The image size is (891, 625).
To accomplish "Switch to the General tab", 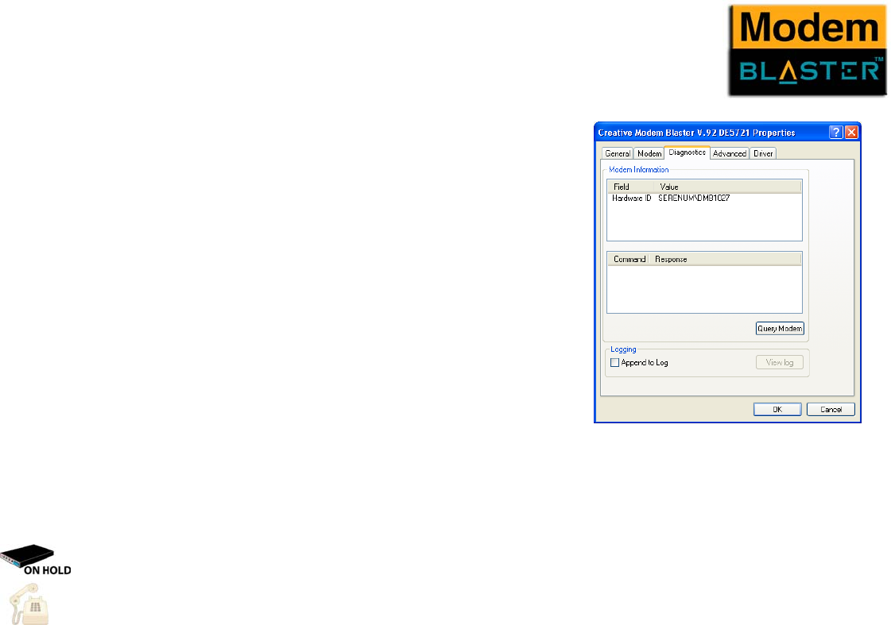I will 617,153.
